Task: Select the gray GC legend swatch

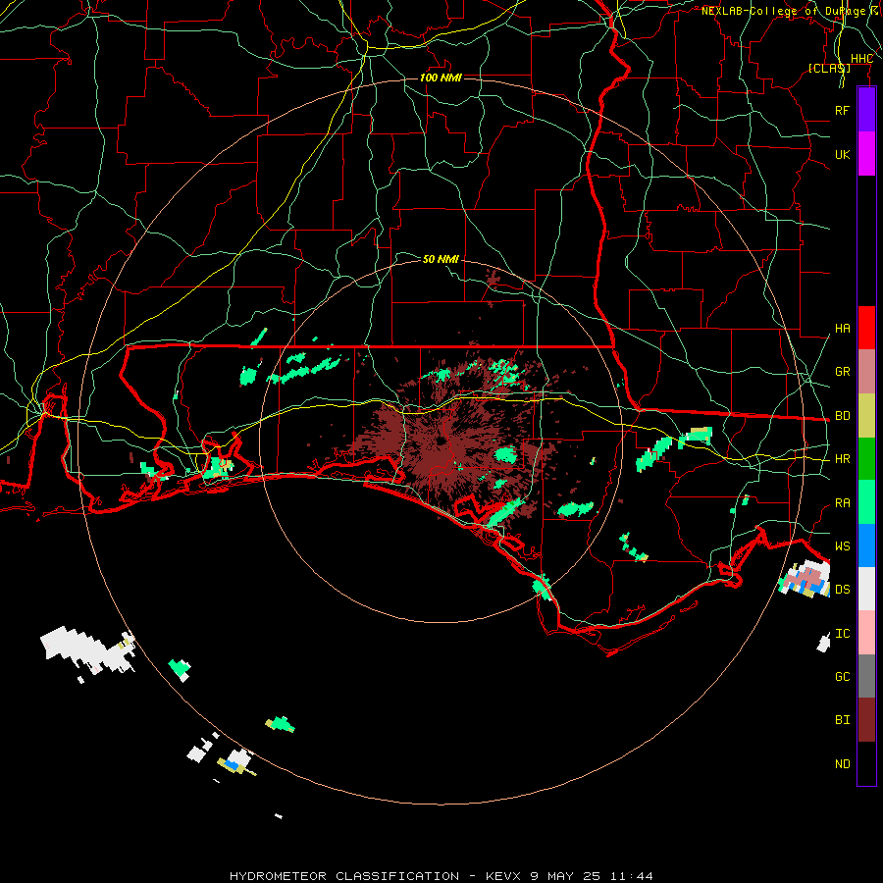Action: click(x=866, y=676)
